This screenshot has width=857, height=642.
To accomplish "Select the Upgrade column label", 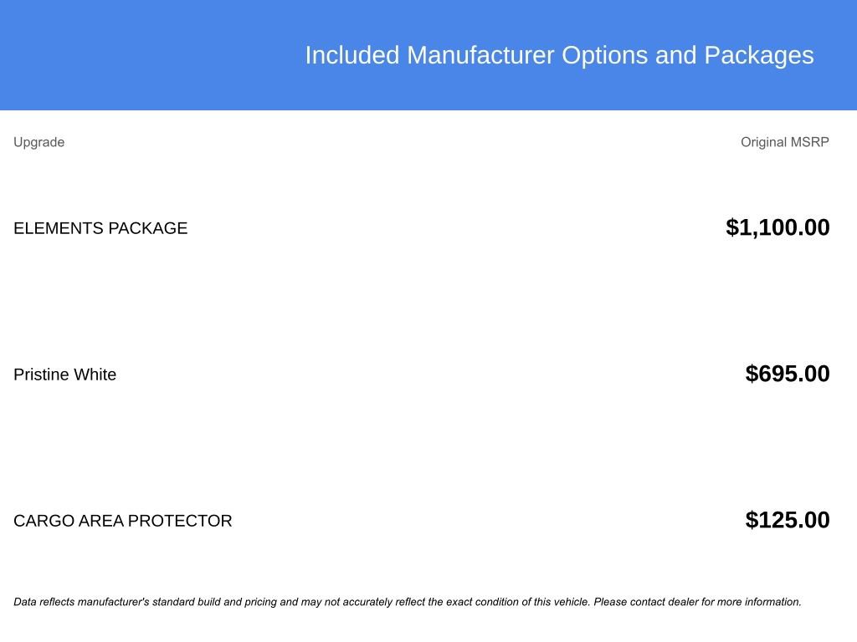I will [38, 142].
